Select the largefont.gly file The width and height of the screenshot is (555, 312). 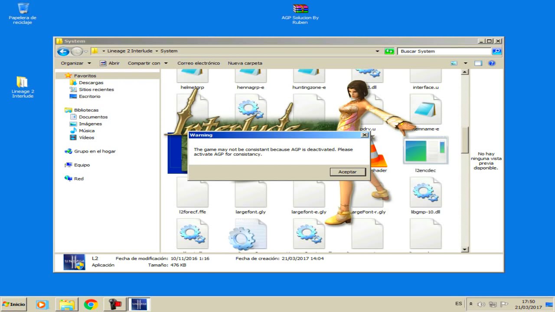(x=251, y=196)
